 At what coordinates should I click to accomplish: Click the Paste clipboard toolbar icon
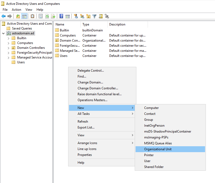click(x=32, y=16)
